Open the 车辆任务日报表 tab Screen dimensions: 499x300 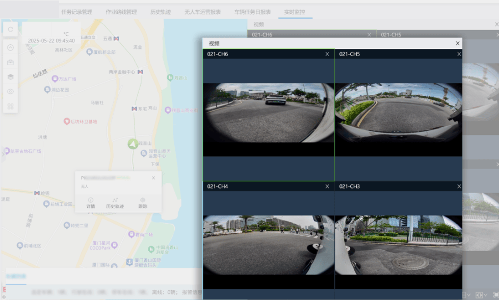pyautogui.click(x=252, y=12)
